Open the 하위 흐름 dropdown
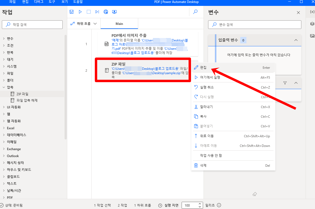This screenshot has width=315, height=209. point(84,24)
